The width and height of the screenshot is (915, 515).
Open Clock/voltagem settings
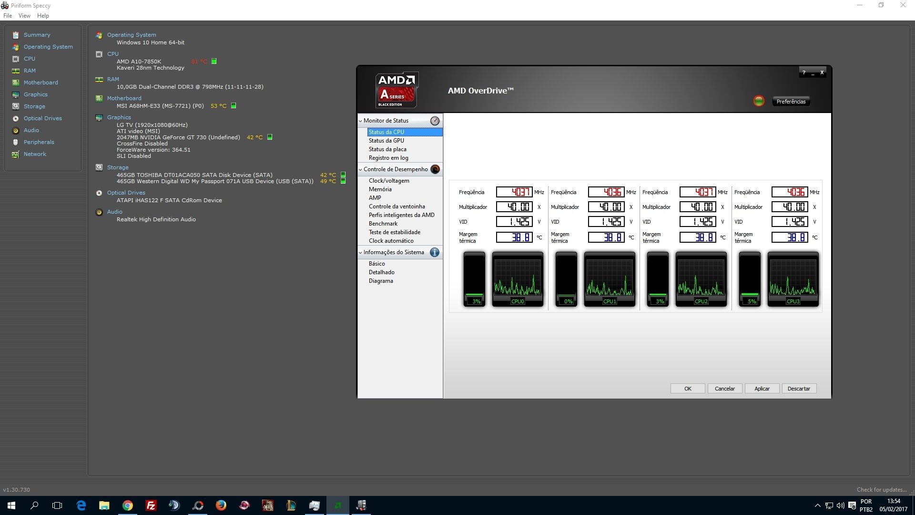[389, 181]
